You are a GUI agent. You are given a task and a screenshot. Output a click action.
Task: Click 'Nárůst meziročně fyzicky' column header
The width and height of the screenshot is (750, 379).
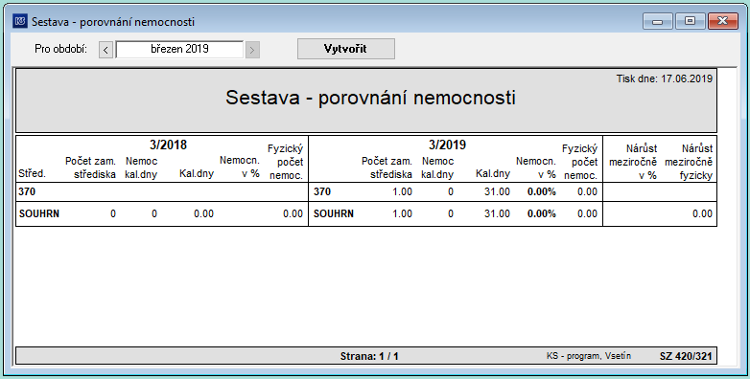click(x=689, y=162)
